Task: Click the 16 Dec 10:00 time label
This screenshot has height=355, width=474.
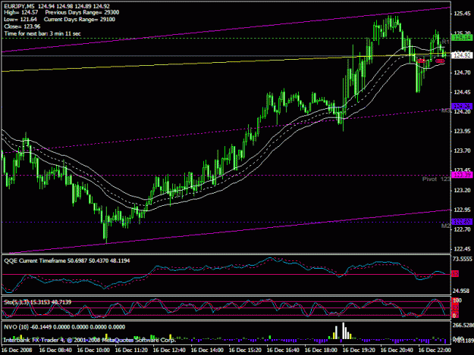Action: [93, 350]
